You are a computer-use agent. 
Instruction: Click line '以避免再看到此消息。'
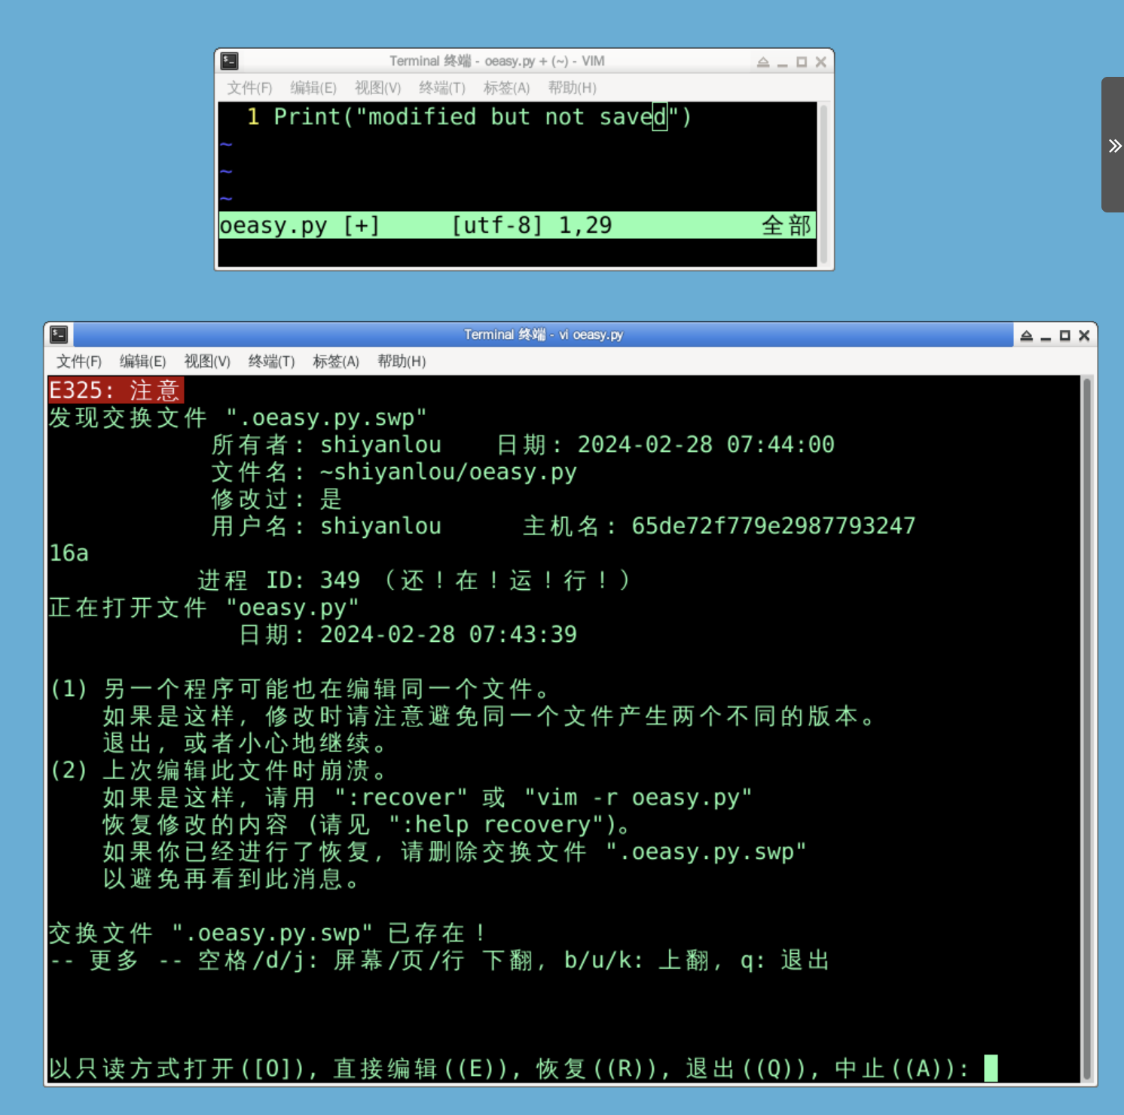tap(233, 878)
